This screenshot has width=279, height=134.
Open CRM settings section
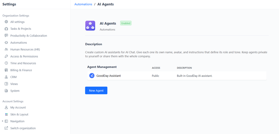click(13, 77)
